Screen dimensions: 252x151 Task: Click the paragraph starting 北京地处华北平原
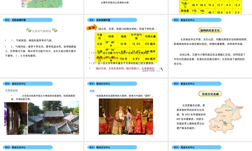click(210, 42)
